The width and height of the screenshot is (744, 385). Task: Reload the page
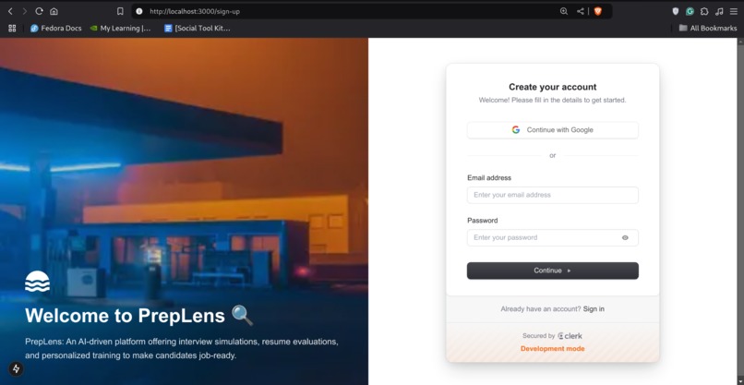click(x=40, y=11)
